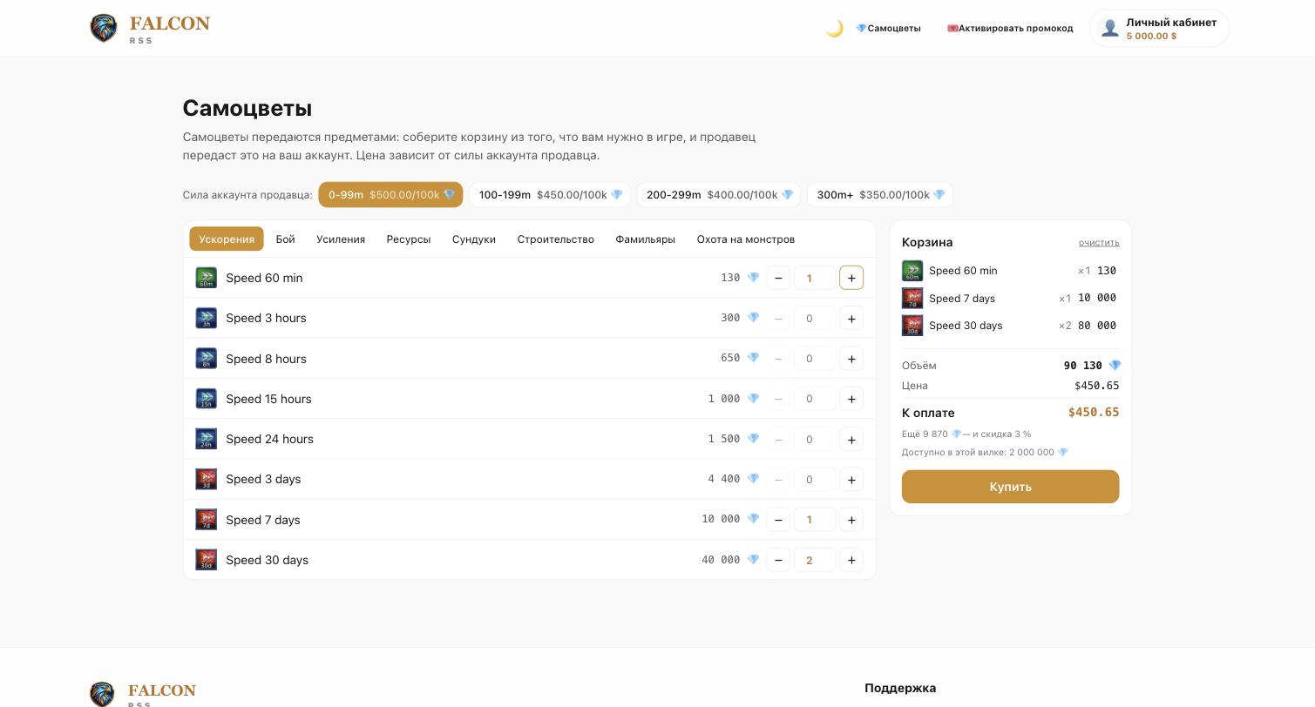Viewport: 1315px width, 707px height.
Task: Click the account balance 5 000.00 $
Action: (x=1151, y=37)
